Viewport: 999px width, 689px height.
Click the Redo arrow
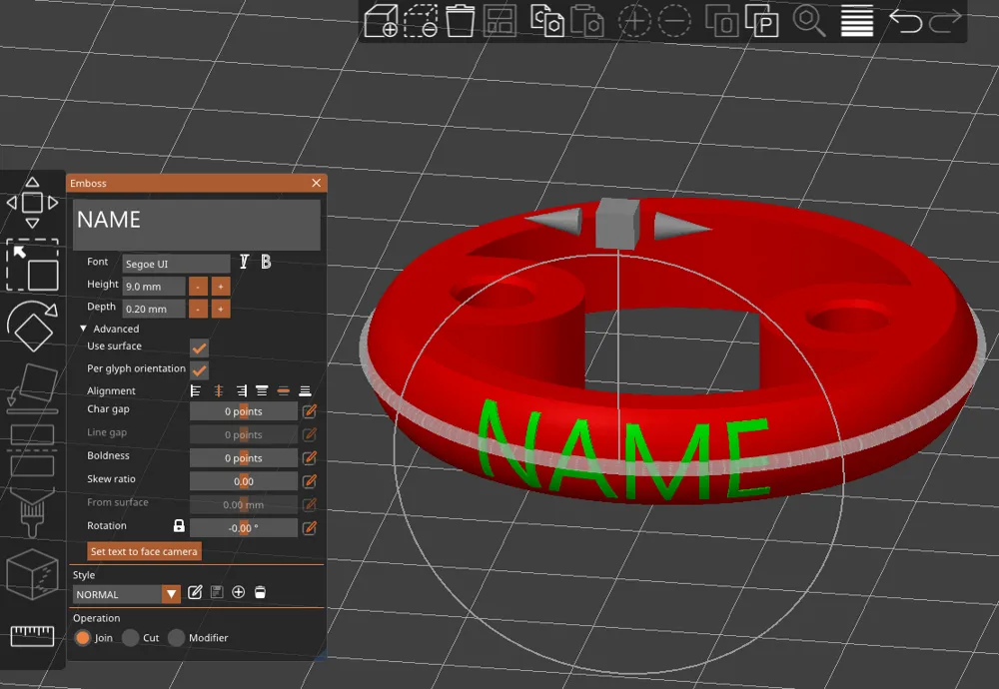[x=945, y=20]
